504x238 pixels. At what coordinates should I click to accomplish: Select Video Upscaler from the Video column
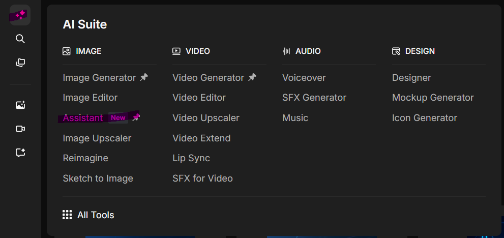pyautogui.click(x=205, y=118)
